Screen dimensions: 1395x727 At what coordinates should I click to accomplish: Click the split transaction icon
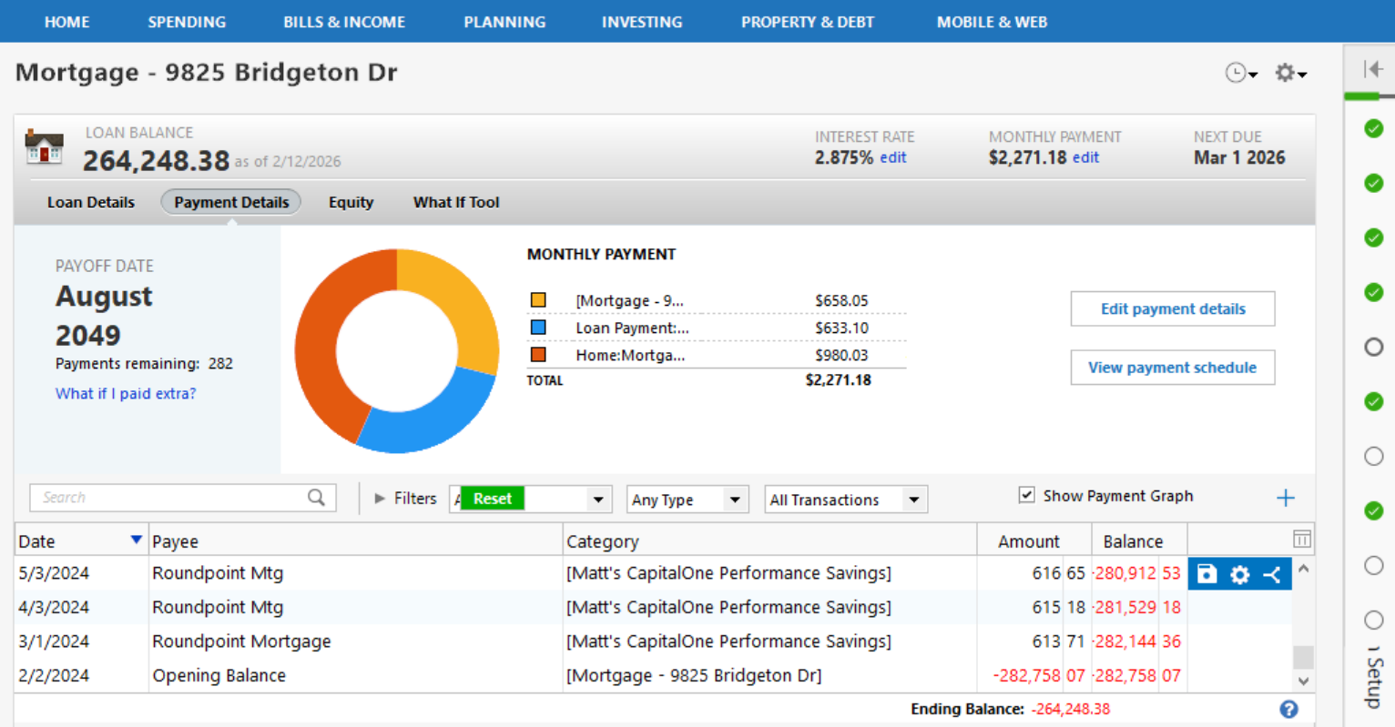(1272, 574)
